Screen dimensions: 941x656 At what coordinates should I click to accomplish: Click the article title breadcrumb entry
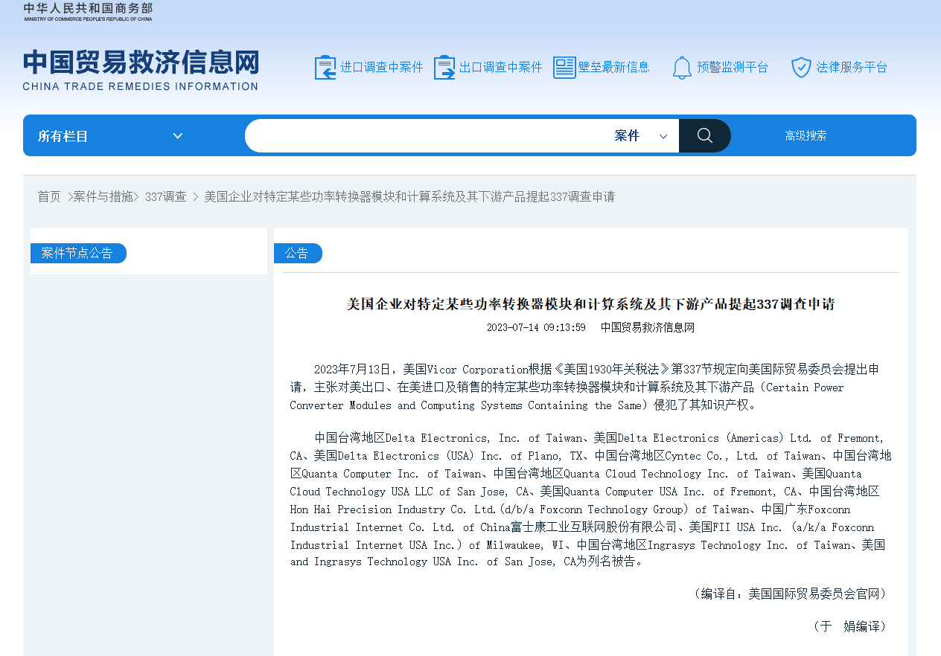click(x=409, y=196)
